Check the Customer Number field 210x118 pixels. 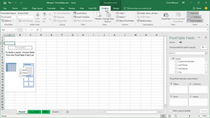tap(176, 61)
